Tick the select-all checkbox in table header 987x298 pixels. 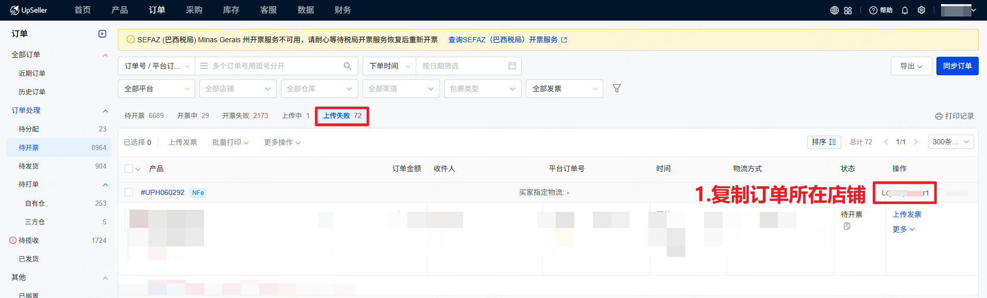pyautogui.click(x=129, y=169)
